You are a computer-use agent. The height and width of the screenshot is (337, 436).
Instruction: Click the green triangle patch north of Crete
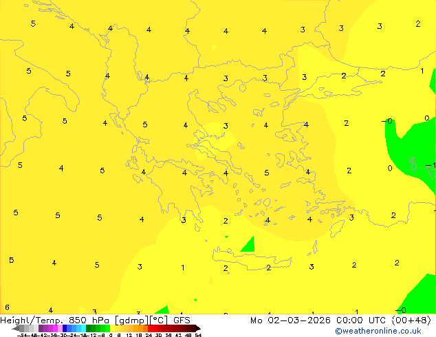click(x=249, y=246)
